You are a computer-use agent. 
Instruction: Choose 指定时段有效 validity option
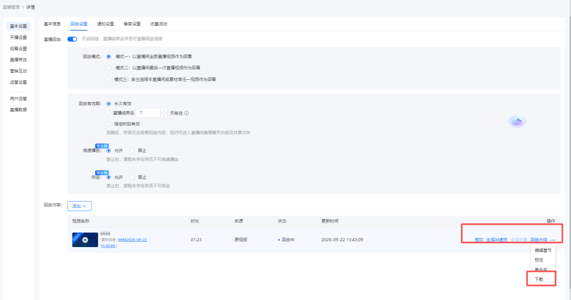click(x=108, y=124)
